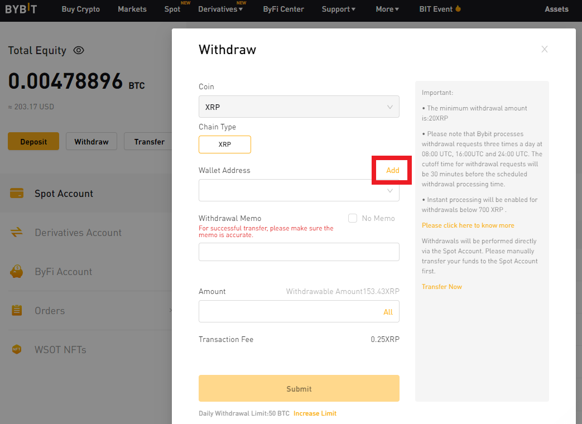Go to the Markets page
Image resolution: width=582 pixels, height=424 pixels.
click(x=132, y=9)
